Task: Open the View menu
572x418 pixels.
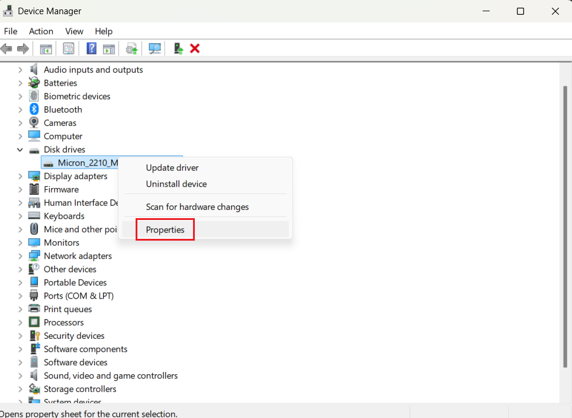Action: [x=74, y=31]
